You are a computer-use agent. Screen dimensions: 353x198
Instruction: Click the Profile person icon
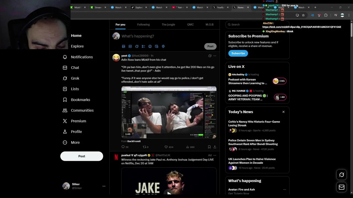65,132
